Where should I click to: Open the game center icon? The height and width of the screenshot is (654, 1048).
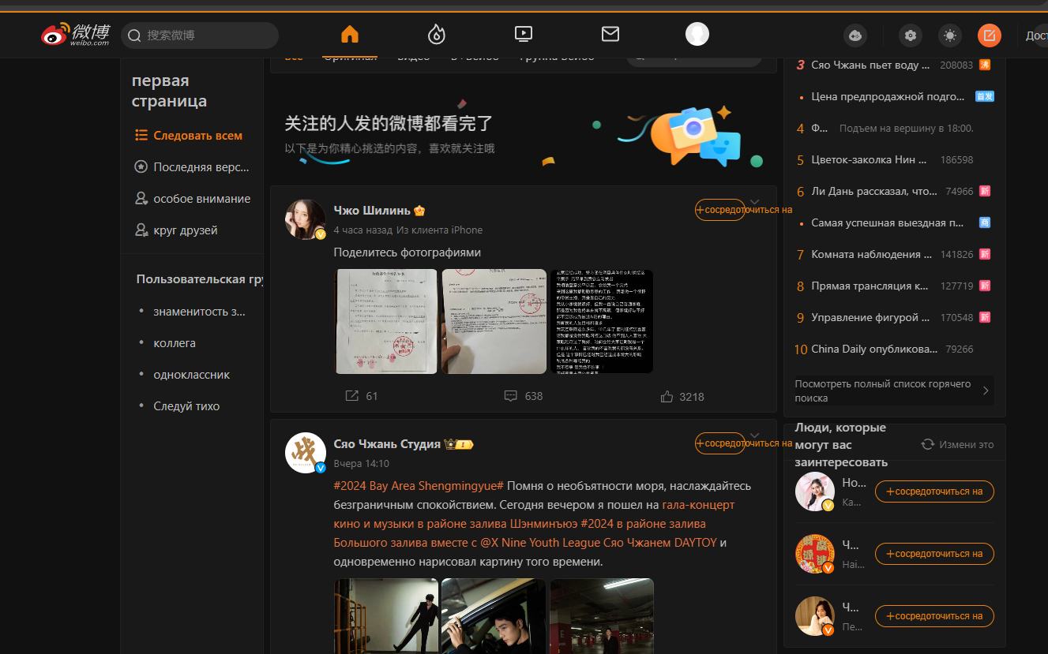pyautogui.click(x=855, y=36)
